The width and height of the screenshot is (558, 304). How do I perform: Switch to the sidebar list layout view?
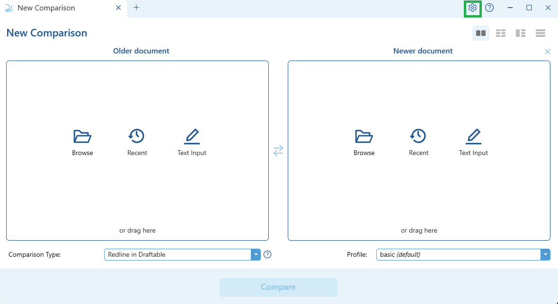tap(521, 33)
